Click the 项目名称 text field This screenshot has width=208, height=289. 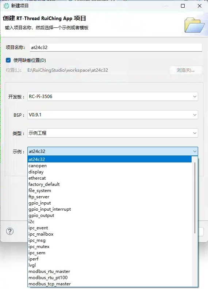116,48
